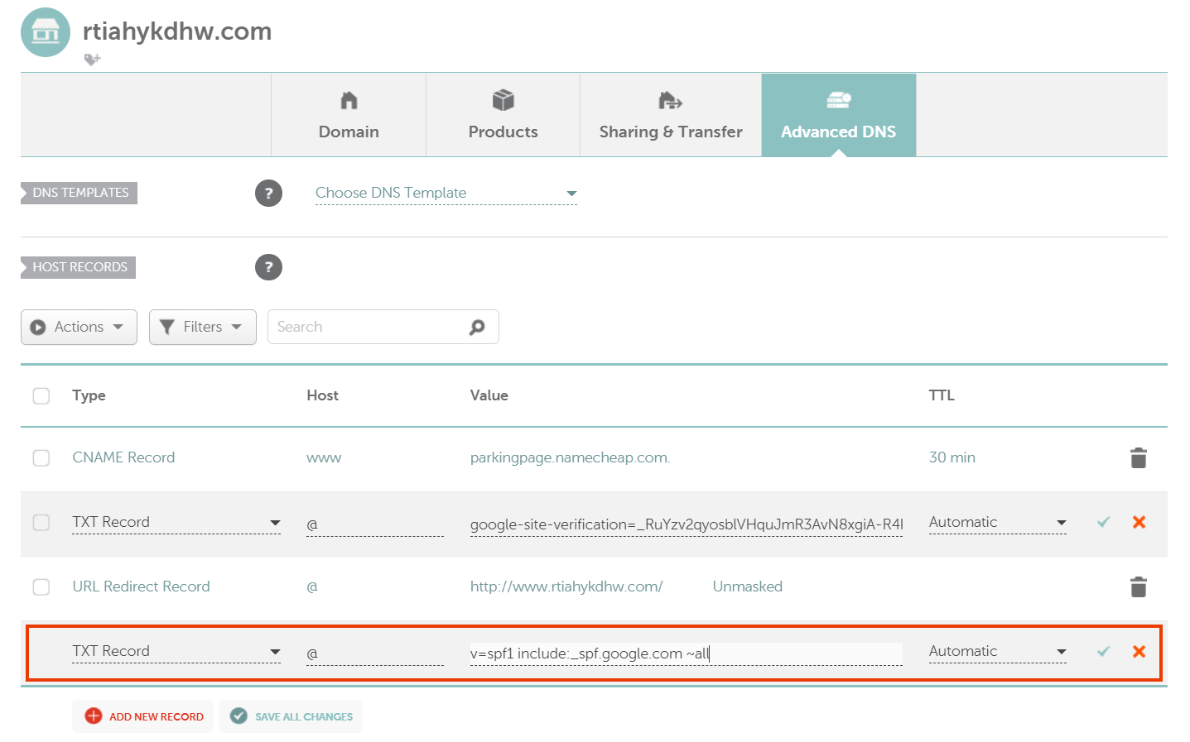Go to Sharing & Transfer tab

click(671, 115)
